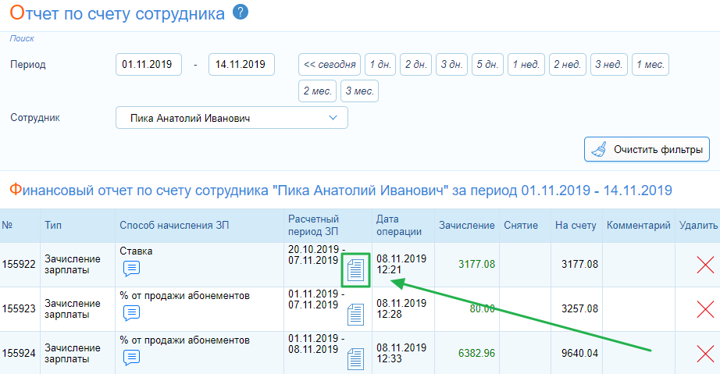Open payroll details document for row 155923
This screenshot has width=720, height=374.
point(355,315)
